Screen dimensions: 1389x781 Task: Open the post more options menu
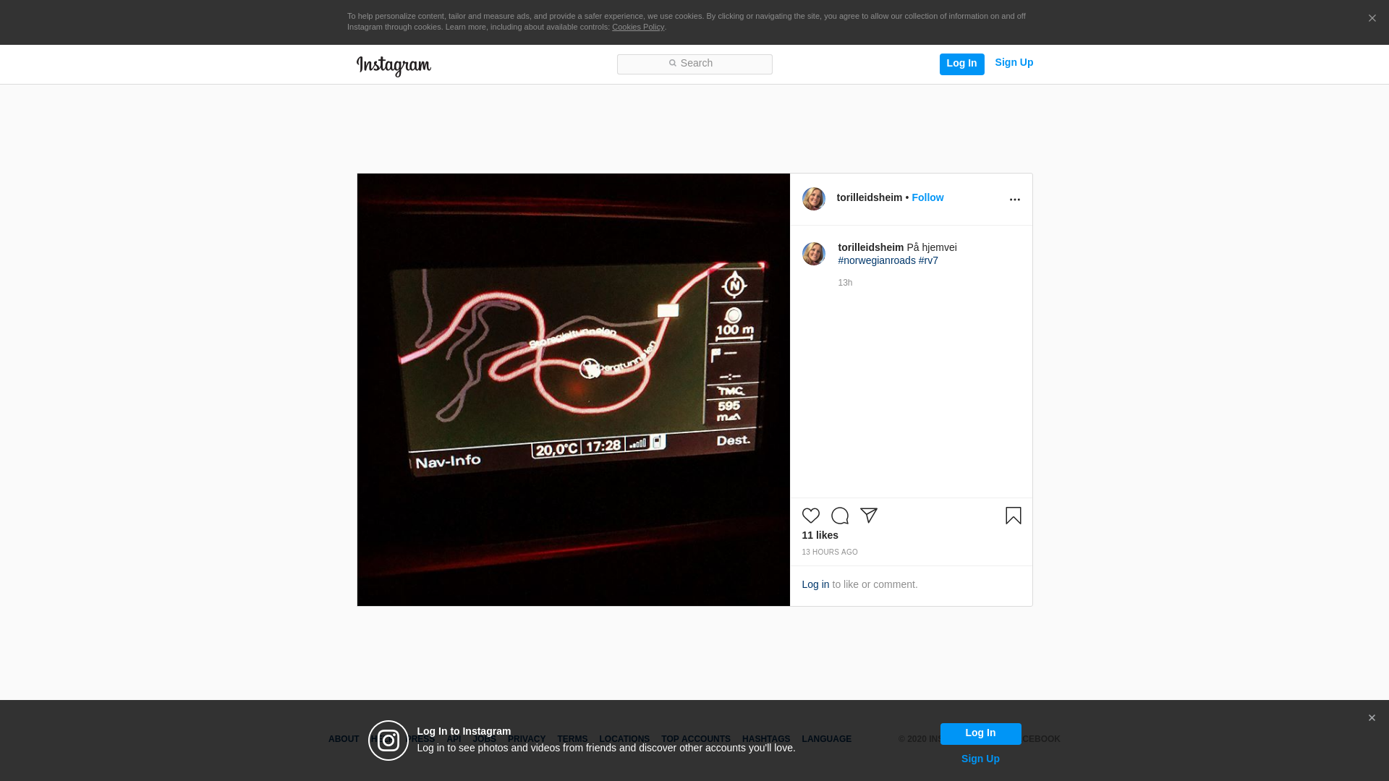[1014, 200]
